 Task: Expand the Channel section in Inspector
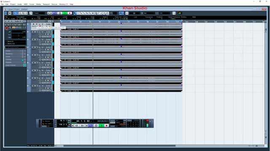click(x=15, y=60)
